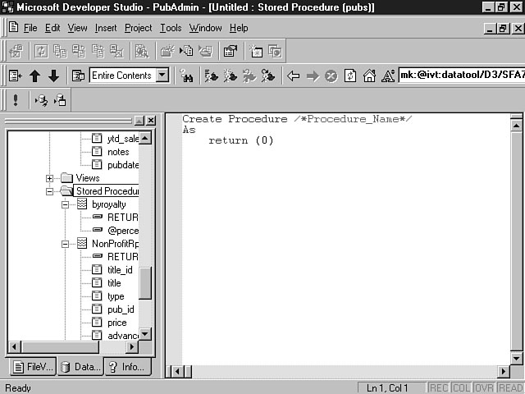Switch to the InfoView tab

[126, 367]
